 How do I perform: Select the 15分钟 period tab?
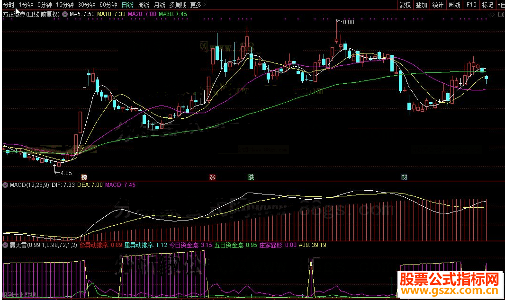(x=65, y=5)
